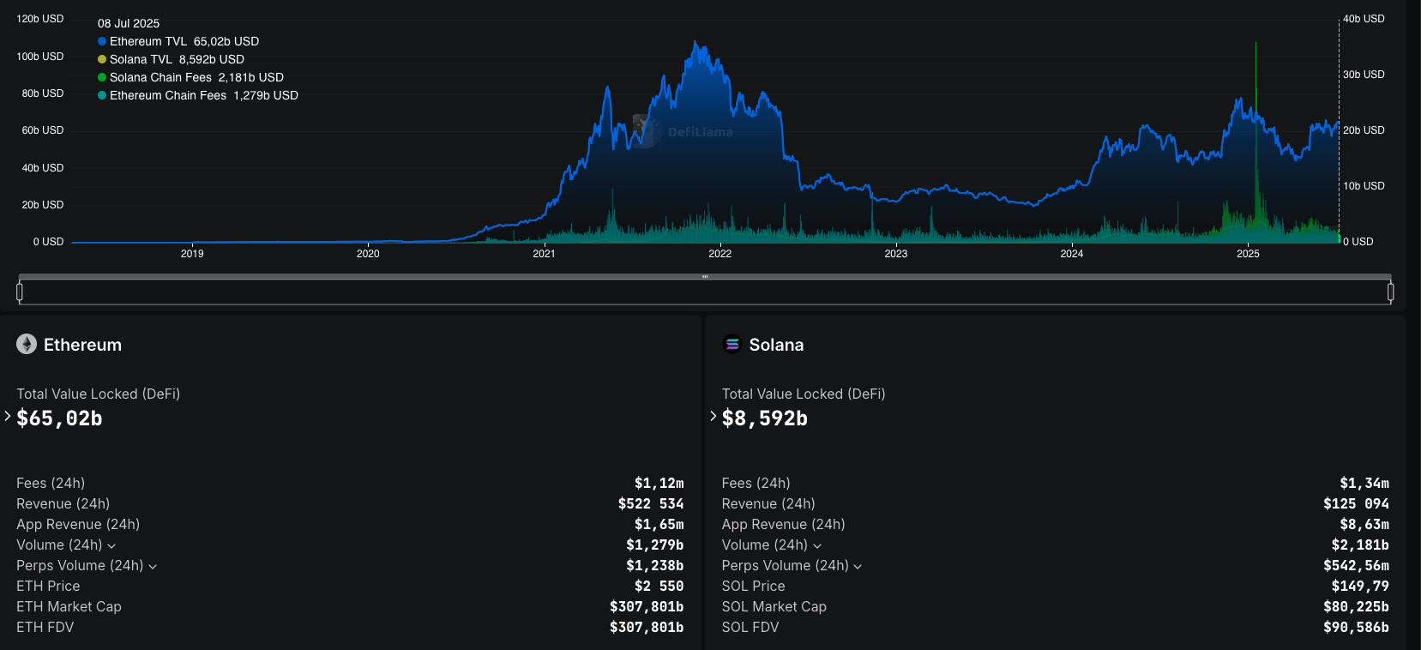Click Ethereum Revenue (24h) value $522 534
The image size is (1421, 650).
[651, 504]
